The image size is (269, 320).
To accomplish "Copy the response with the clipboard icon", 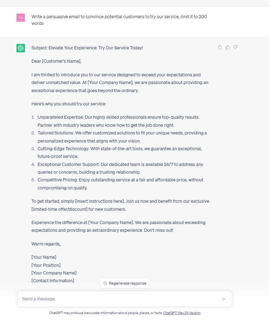I will pyautogui.click(x=220, y=47).
